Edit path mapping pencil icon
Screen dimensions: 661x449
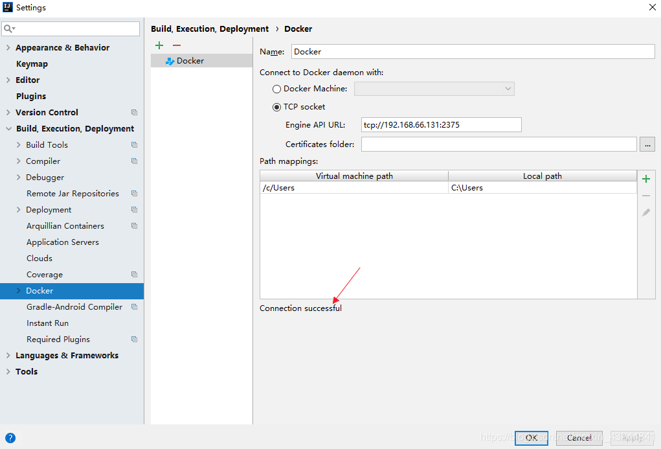click(x=646, y=213)
